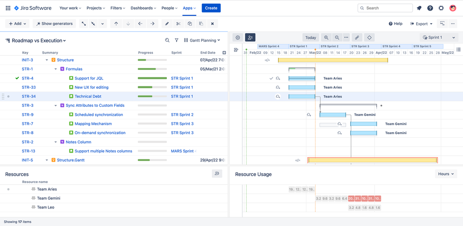Open the Filters menu
The width and height of the screenshot is (463, 226).
click(x=118, y=8)
